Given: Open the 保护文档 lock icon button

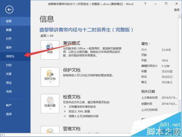Looking at the screenshot, I should 50,77.
